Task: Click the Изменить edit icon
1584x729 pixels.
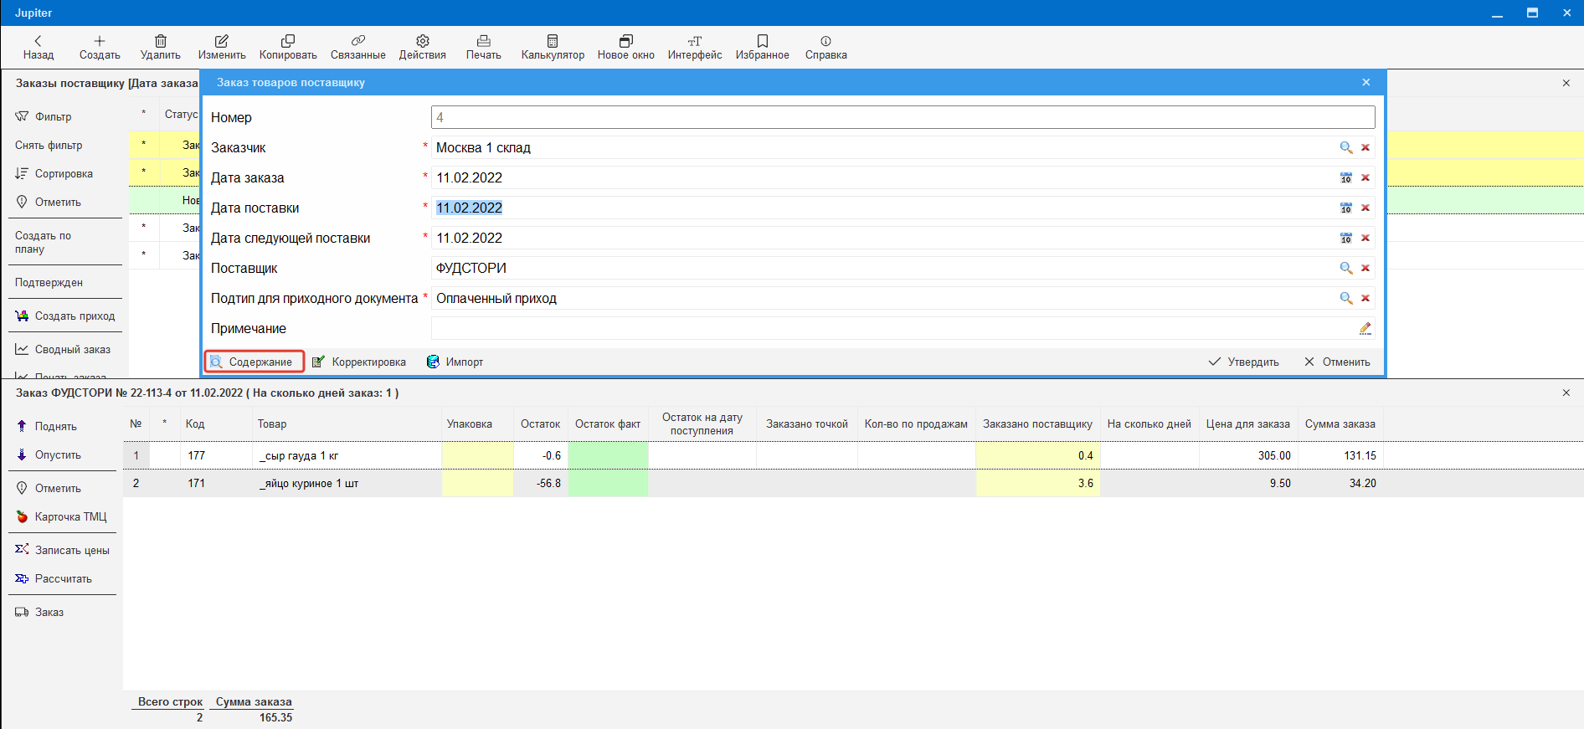Action: 222,41
